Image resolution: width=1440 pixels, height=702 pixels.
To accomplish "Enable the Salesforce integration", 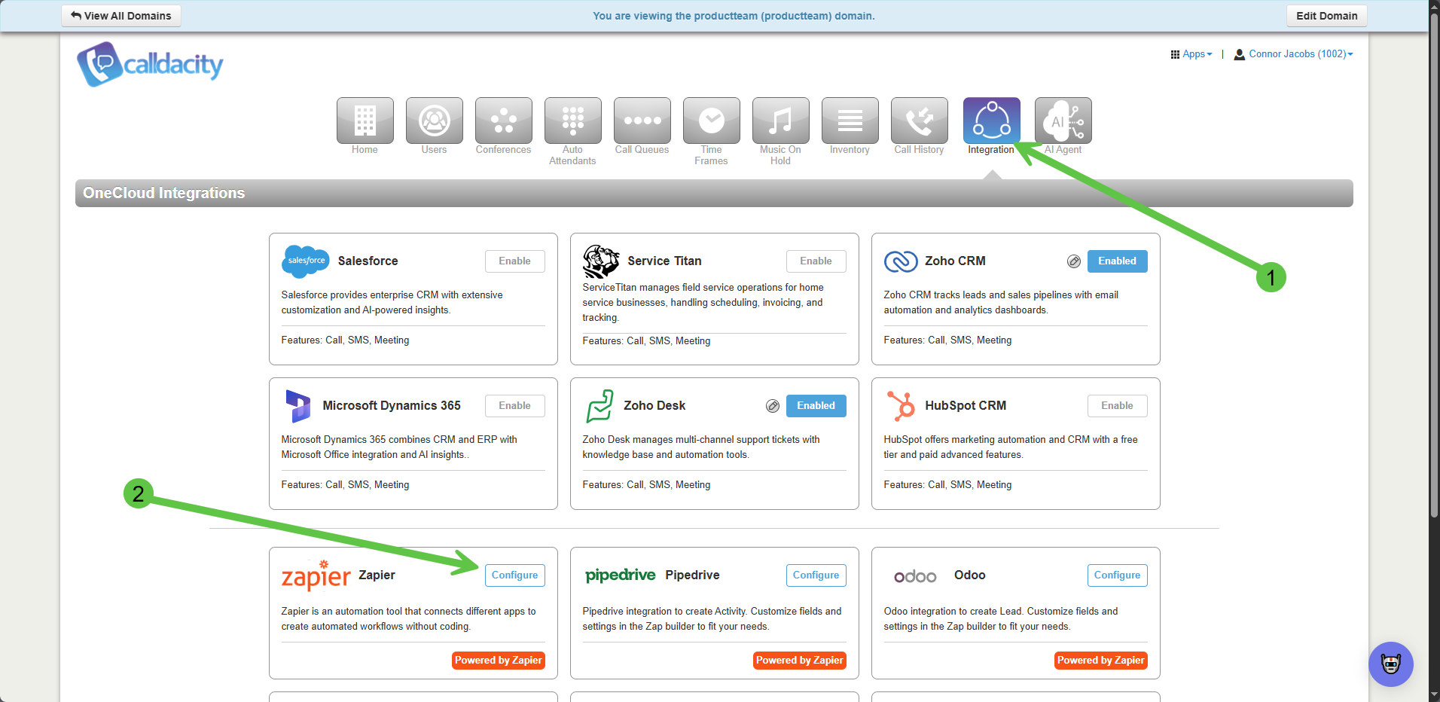I will tap(514, 261).
